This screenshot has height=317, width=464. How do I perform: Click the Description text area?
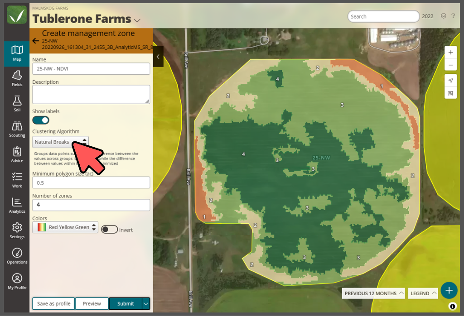pos(91,94)
